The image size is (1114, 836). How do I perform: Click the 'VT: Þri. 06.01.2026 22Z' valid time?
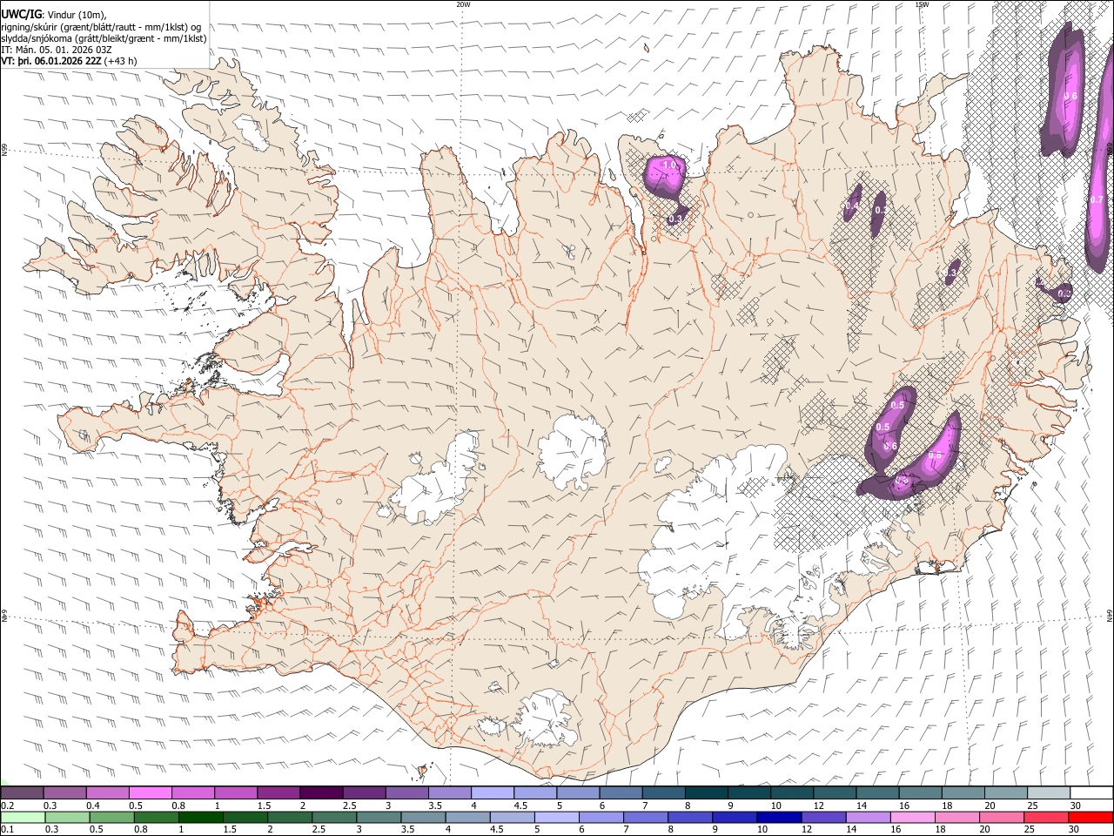click(50, 61)
